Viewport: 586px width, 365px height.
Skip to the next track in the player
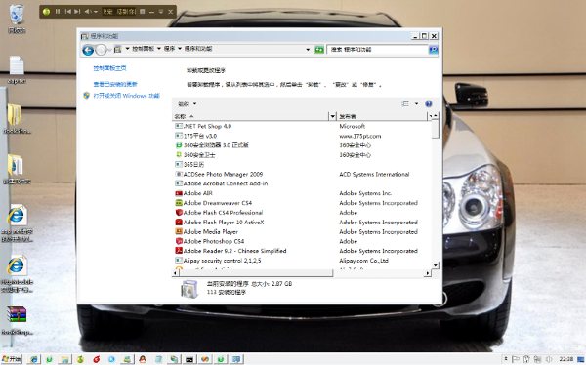pos(77,12)
